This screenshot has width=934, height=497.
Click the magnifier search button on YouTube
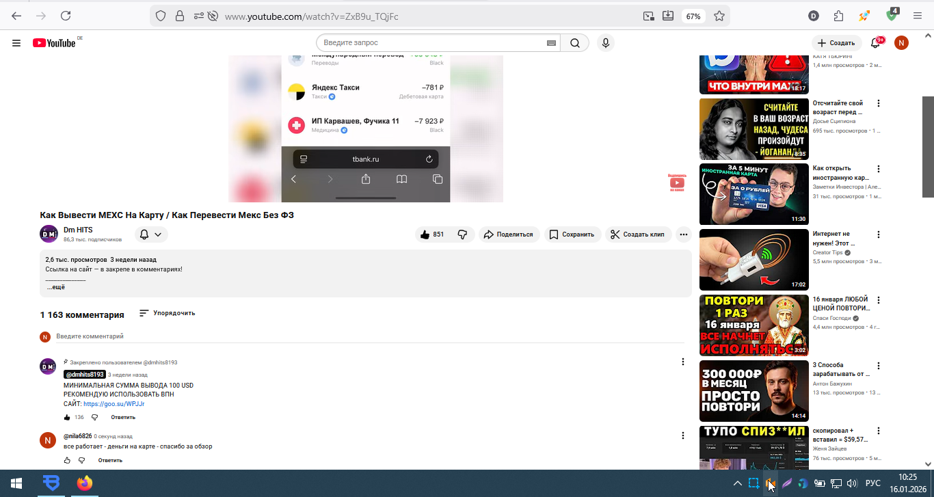tap(575, 43)
